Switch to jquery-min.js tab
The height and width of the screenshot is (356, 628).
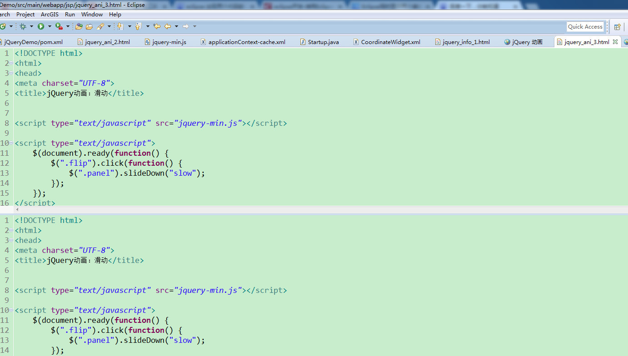[165, 42]
